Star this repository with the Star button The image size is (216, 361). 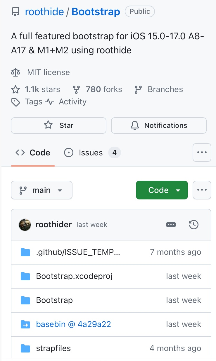(x=58, y=126)
